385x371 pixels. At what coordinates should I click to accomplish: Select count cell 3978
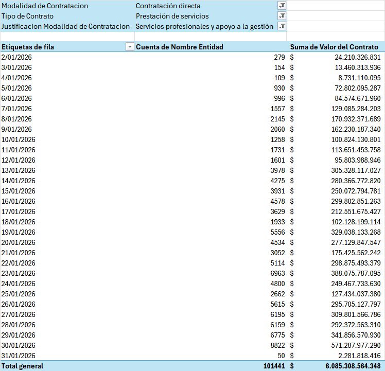[278, 170]
